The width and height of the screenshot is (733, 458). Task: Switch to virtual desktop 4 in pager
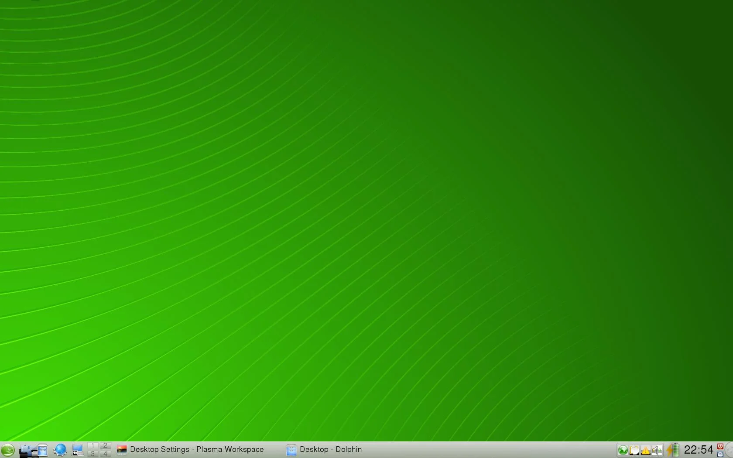[106, 454]
